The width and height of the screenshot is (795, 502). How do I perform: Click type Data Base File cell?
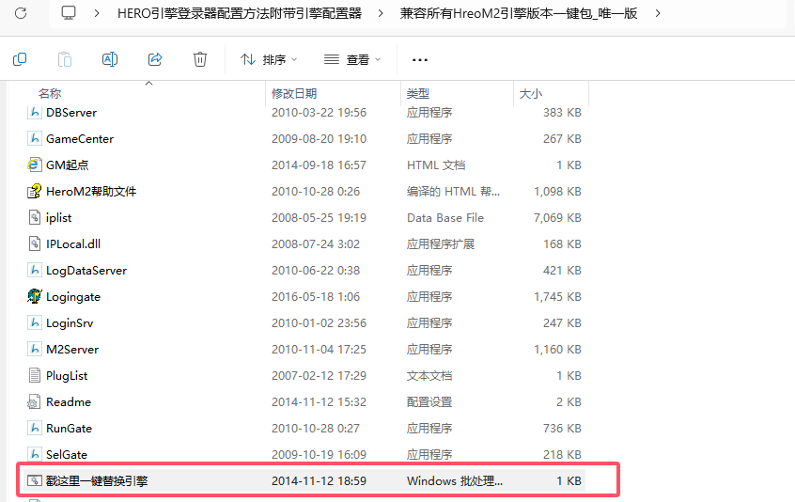click(x=445, y=218)
